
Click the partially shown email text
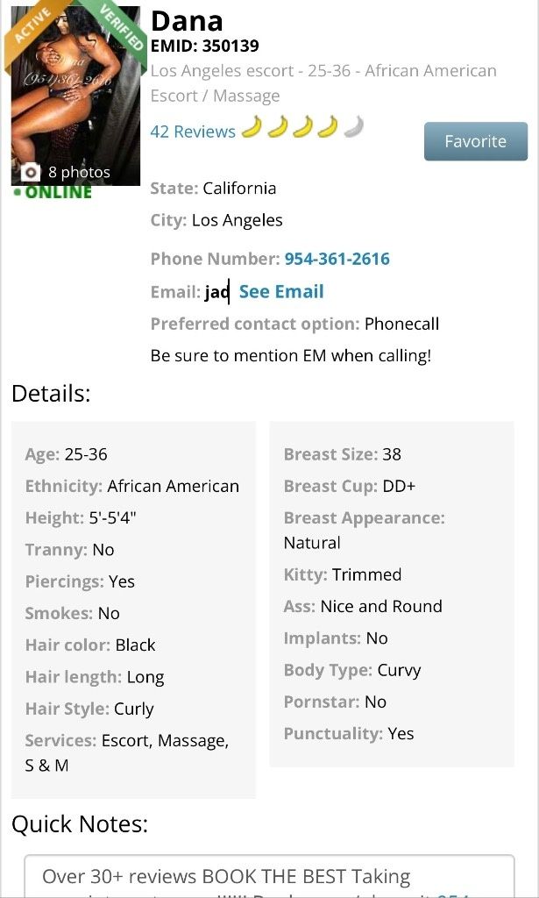216,292
